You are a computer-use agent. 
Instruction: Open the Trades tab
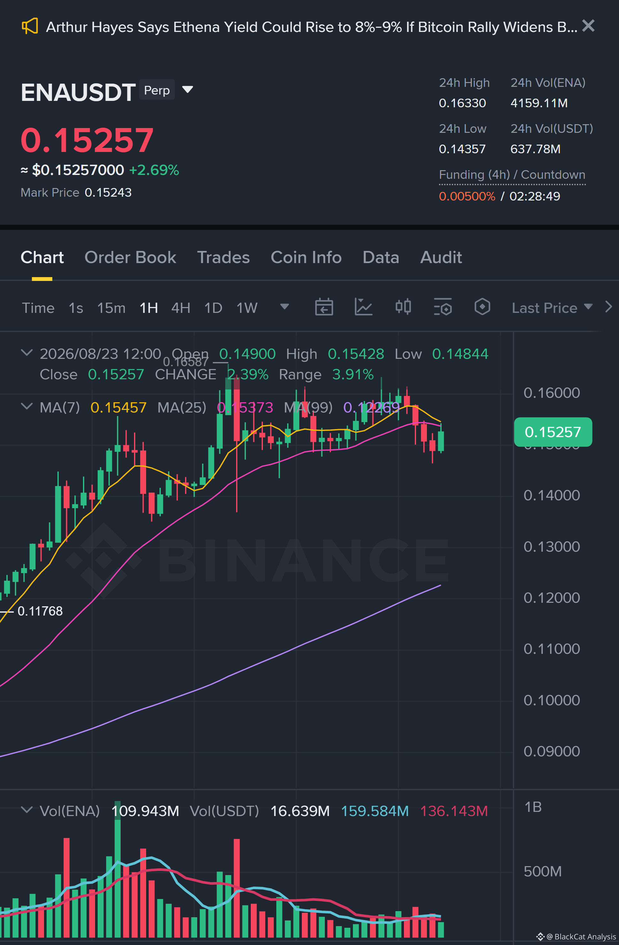223,257
